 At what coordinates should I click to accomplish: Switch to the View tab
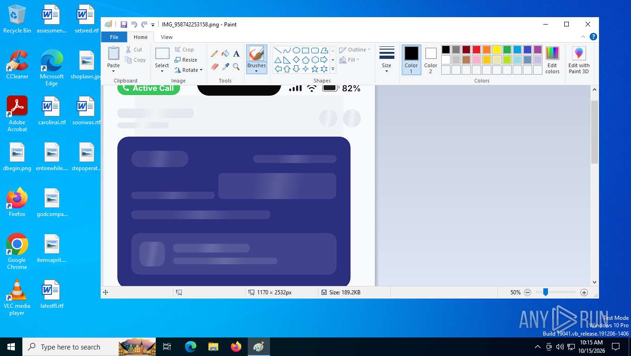(x=167, y=37)
